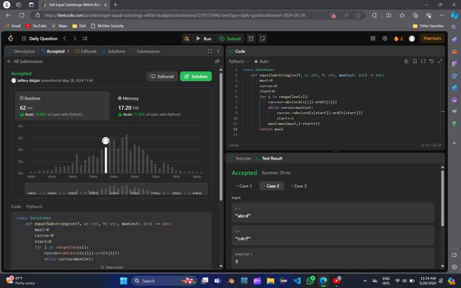Open File Explorer from taskbar

pos(270,281)
